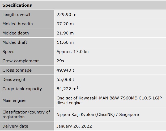
Task: Click the 21.90 m depth value
Action: tap(65, 33)
